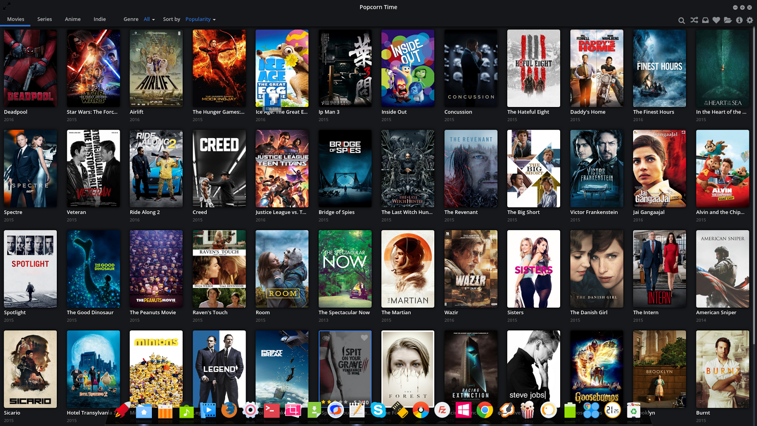Open Deadpool via its title link
This screenshot has width=757, height=426.
(x=15, y=112)
